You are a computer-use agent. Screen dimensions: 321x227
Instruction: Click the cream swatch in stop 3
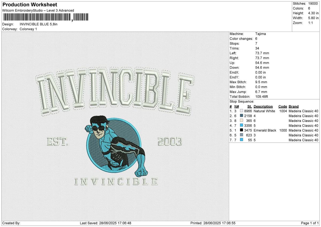242,120
